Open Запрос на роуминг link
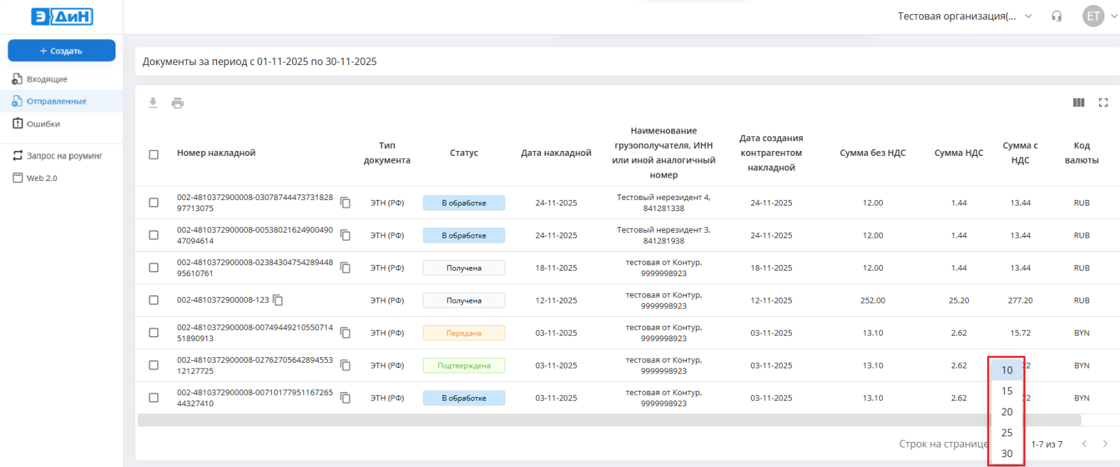The height and width of the screenshot is (467, 1120). click(64, 156)
